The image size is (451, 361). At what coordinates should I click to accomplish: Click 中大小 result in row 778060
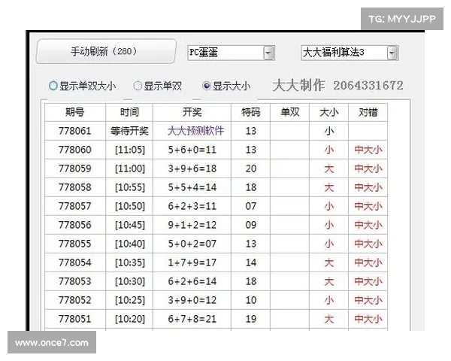(x=368, y=150)
